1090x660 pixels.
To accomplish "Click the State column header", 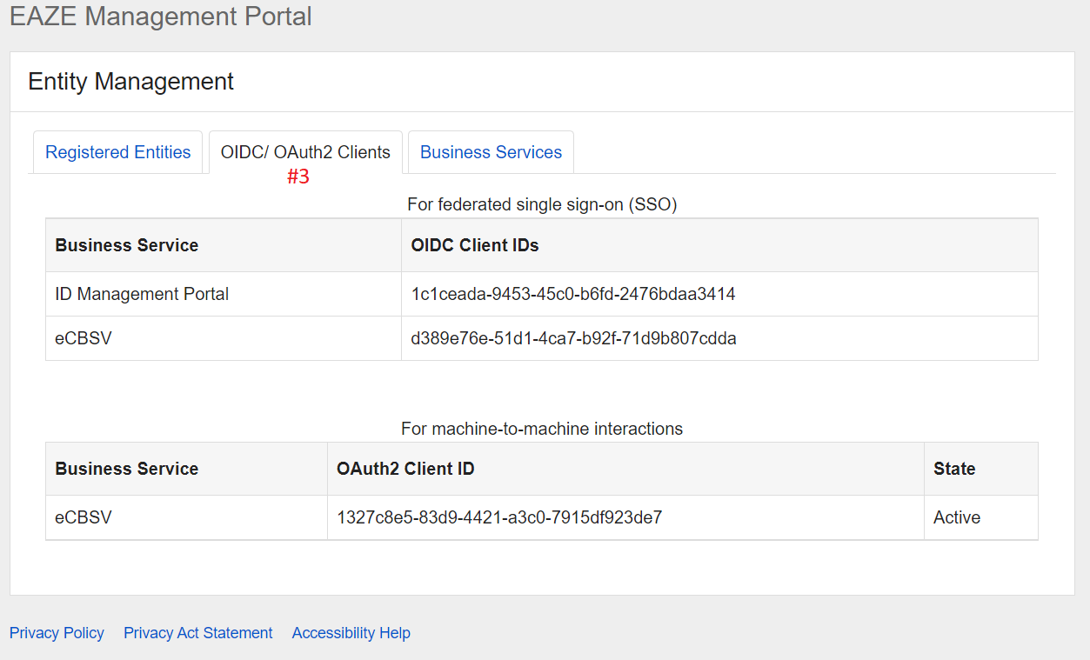I will 954,469.
